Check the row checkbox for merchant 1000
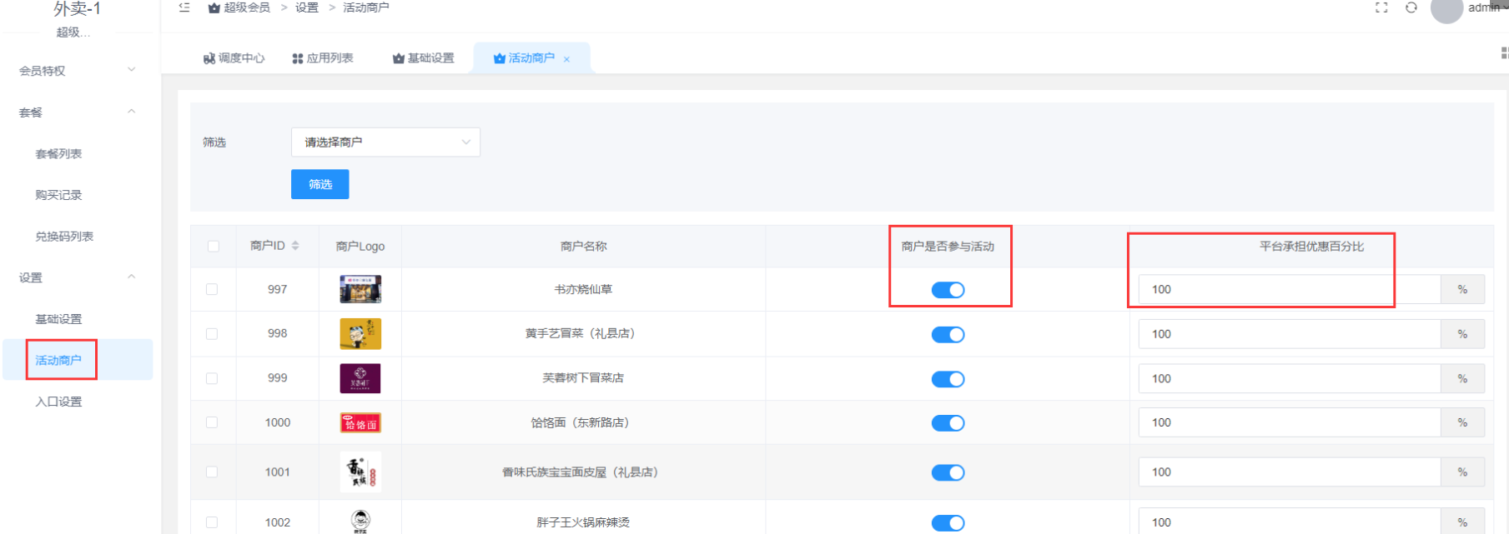Viewport: 1509px width, 534px height. [212, 422]
